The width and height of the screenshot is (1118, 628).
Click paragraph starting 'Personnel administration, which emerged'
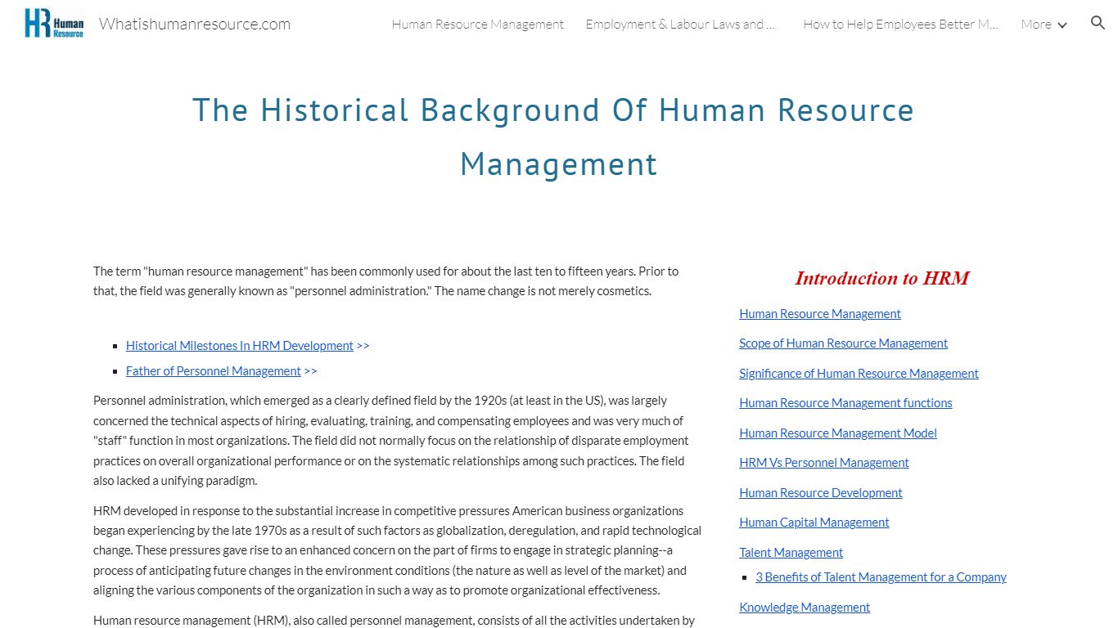click(x=391, y=441)
